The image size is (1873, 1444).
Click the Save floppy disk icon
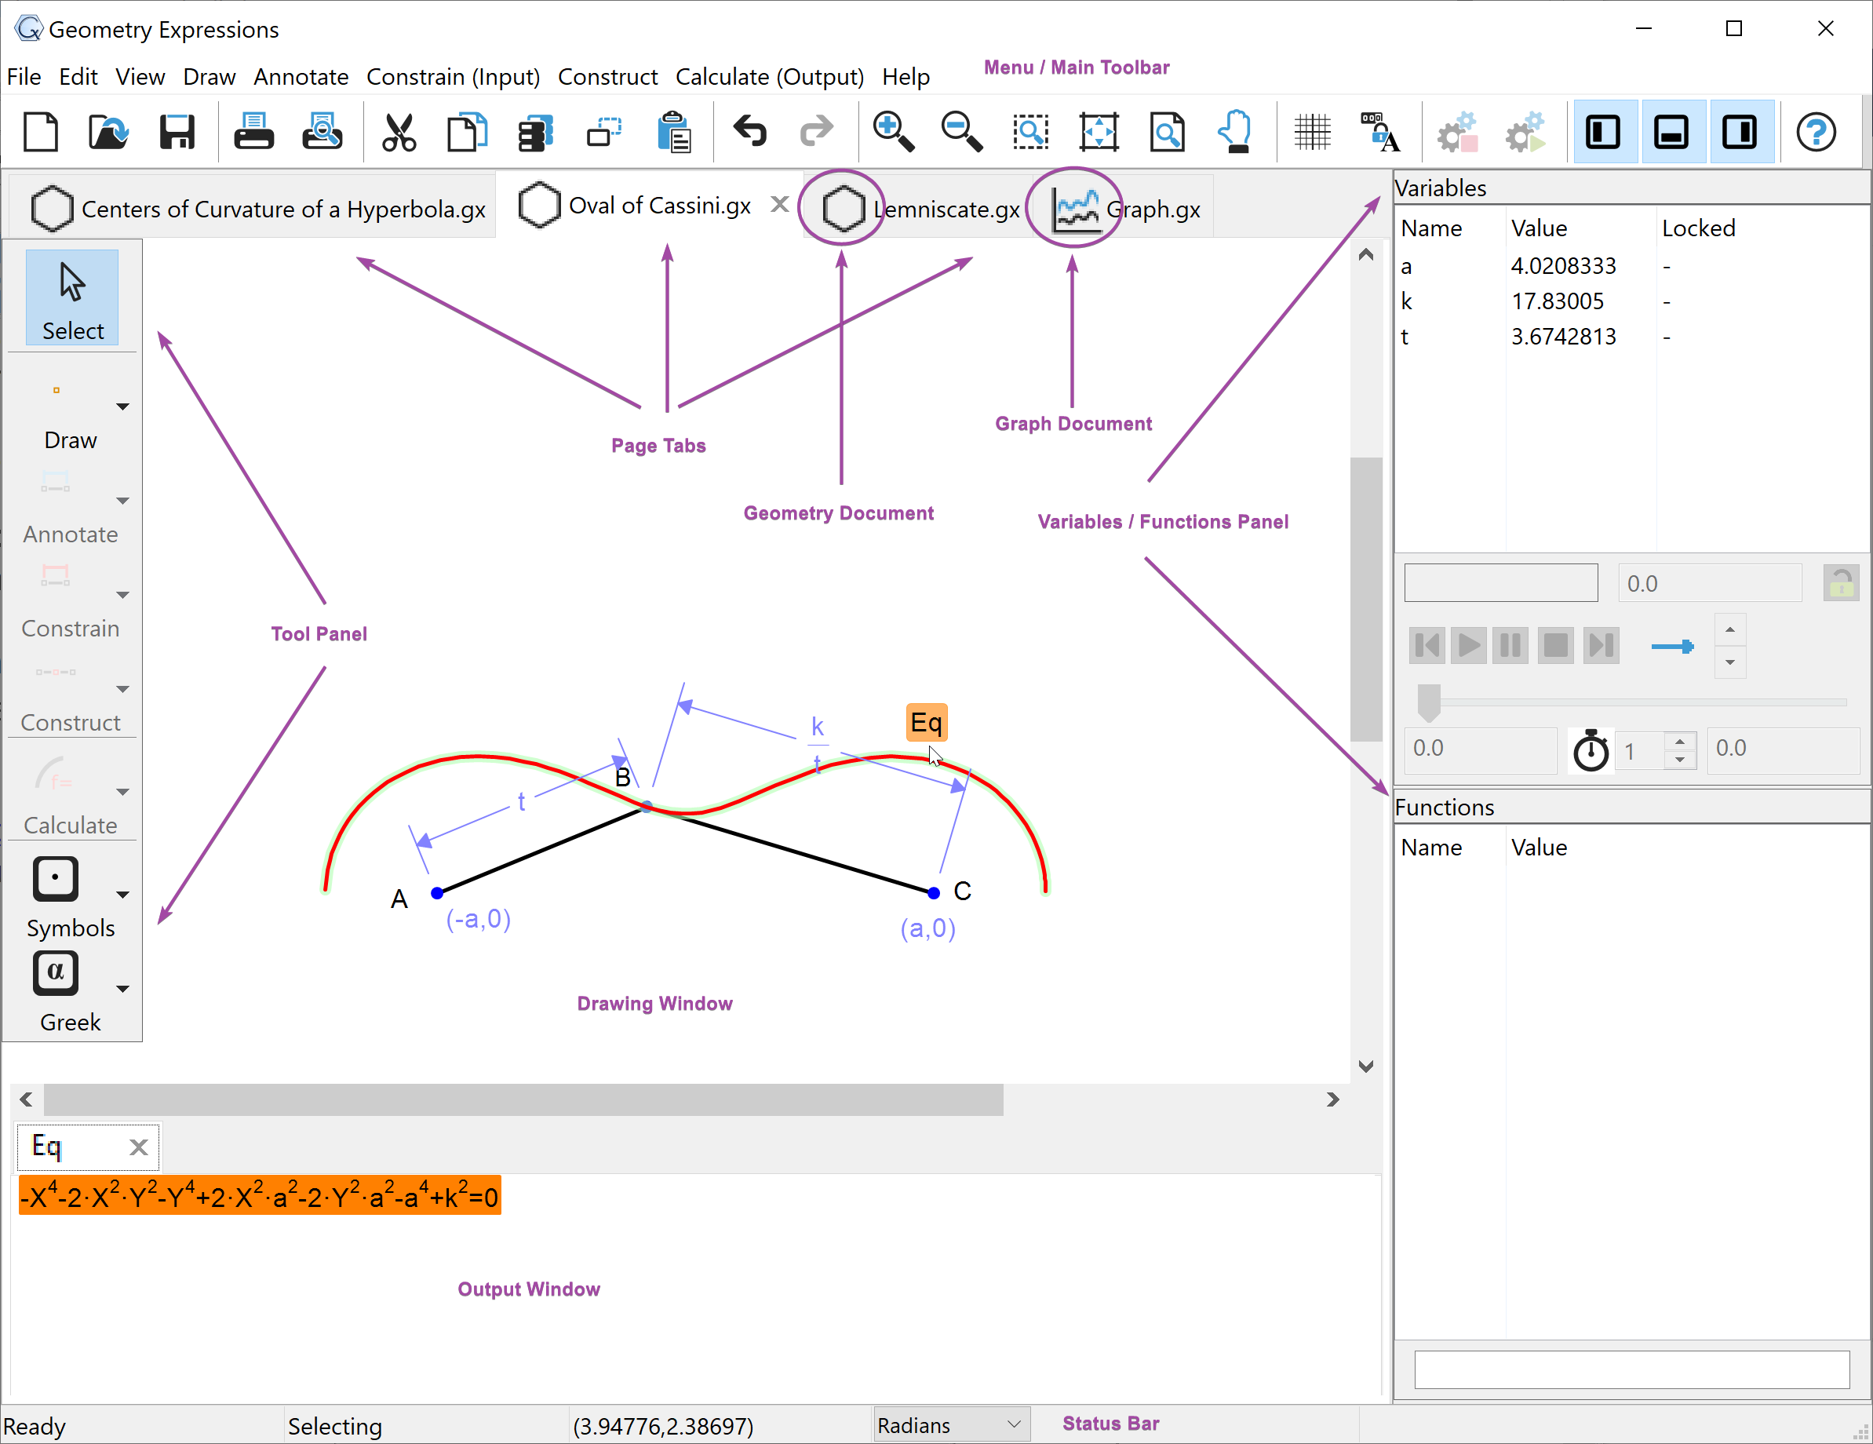point(177,132)
